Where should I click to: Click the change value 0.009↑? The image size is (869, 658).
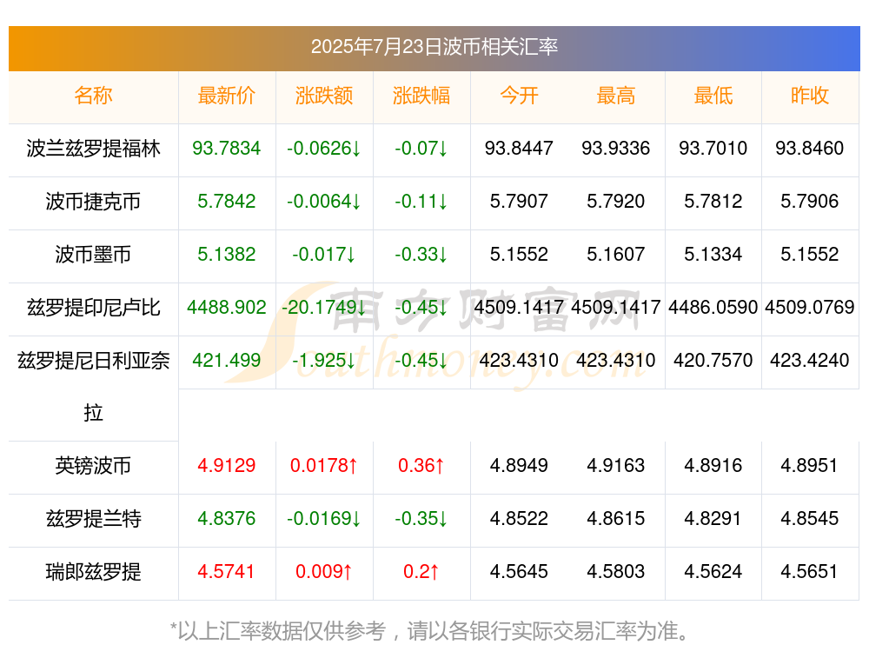[323, 572]
